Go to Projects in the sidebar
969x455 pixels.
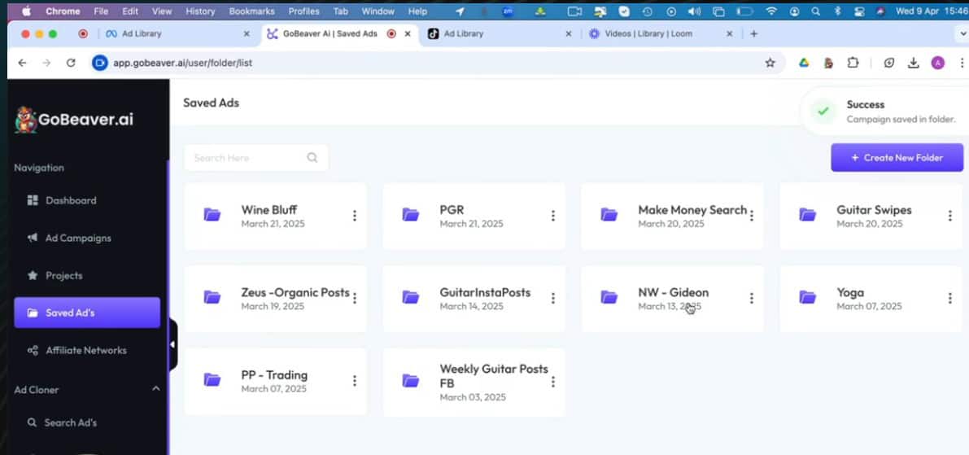55,276
